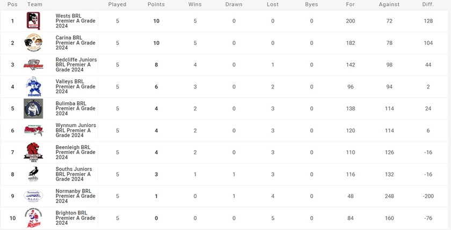Click the Brighton BRL team logo
The image size is (451, 230).
[33, 218]
